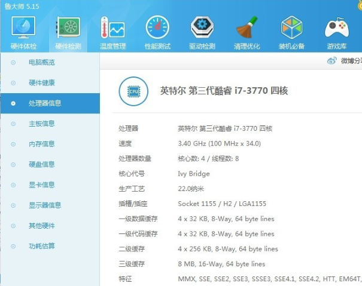Click the 二级缓存 row label
Image resolution: width=362 pixels, height=286 pixels.
pyautogui.click(x=132, y=249)
